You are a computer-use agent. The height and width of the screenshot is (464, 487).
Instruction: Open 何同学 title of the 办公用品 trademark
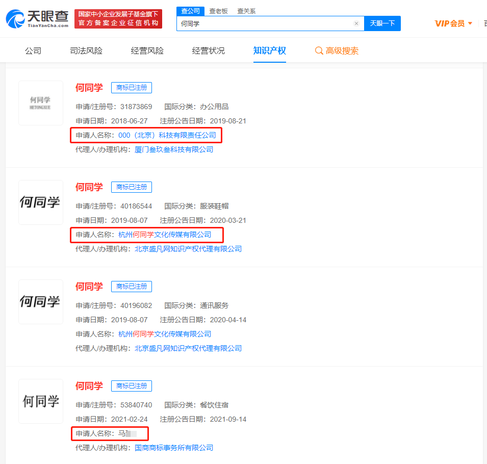pos(89,88)
